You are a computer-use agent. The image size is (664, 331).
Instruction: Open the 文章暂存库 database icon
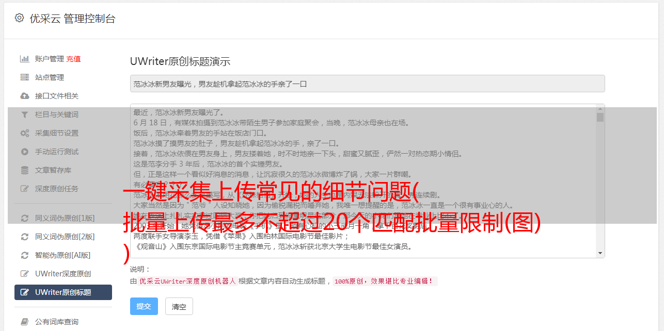pyautogui.click(x=24, y=170)
